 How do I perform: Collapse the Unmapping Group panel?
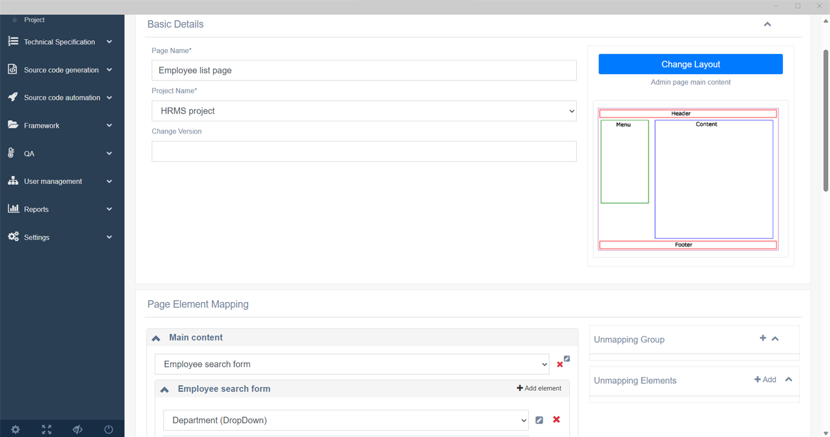(x=775, y=339)
